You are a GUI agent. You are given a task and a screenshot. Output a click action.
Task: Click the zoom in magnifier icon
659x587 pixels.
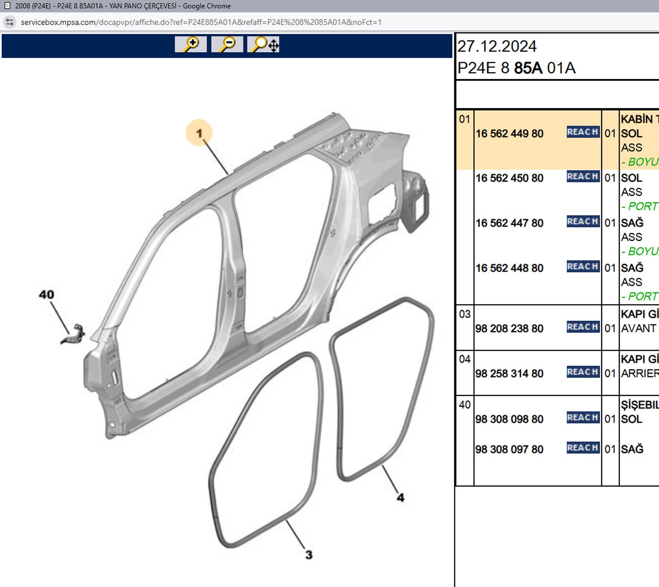pos(191,44)
